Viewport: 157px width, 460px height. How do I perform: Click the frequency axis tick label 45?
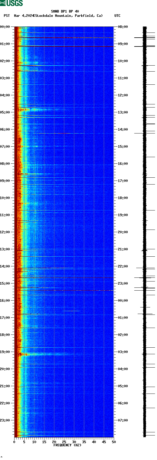104,442
